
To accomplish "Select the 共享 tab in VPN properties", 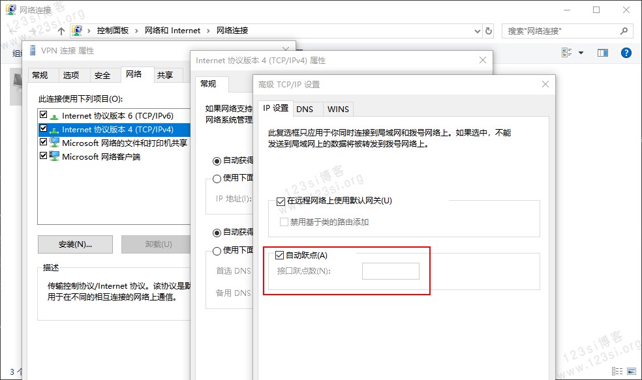I will (x=165, y=75).
